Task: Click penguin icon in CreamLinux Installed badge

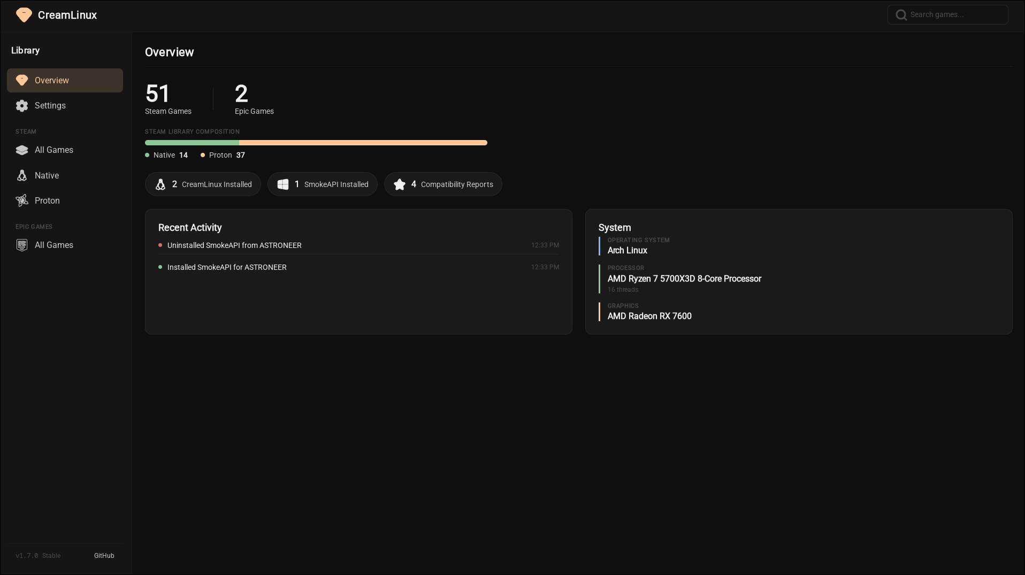Action: pos(160,184)
